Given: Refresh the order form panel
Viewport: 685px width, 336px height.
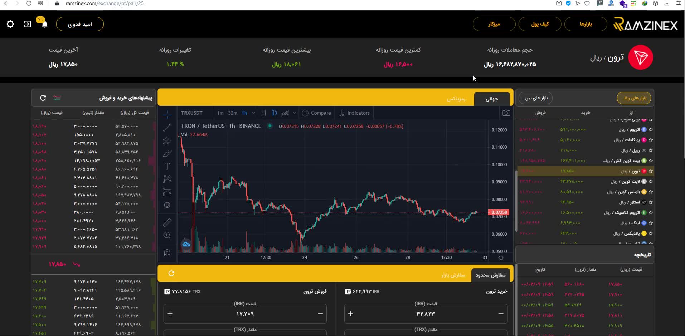Looking at the screenshot, I should point(171,273).
